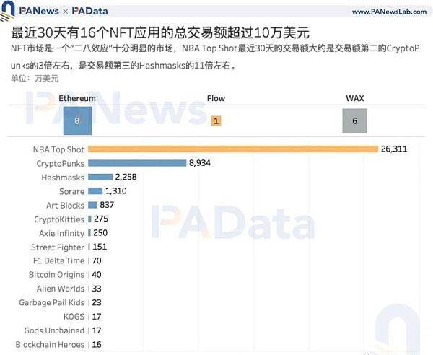This screenshot has height=355, width=433.
Task: Select the Hashmasks label
Action: click(x=63, y=177)
